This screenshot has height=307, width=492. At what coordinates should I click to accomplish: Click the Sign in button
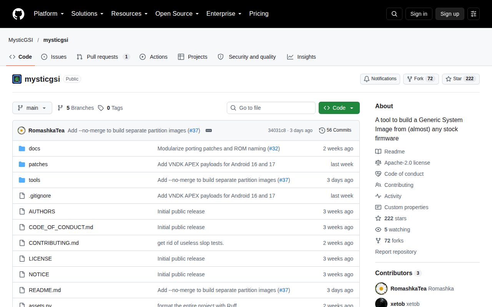[x=419, y=14]
